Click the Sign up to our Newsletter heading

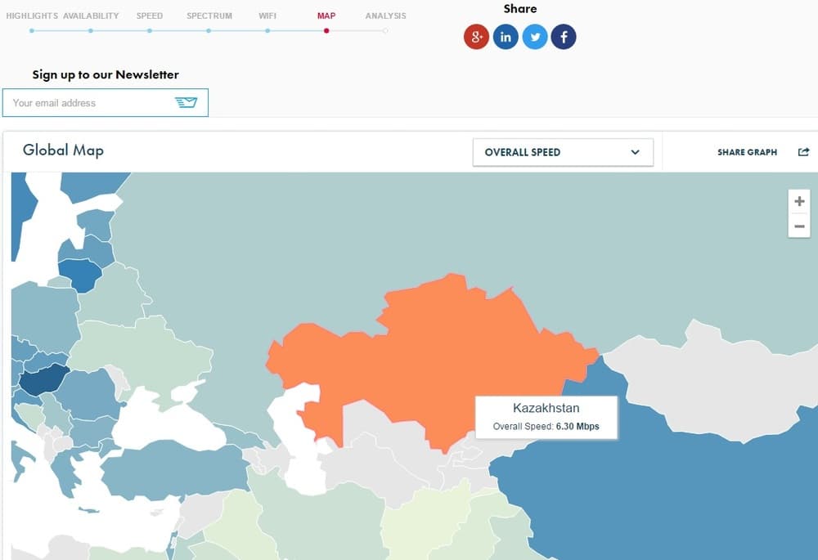coord(106,74)
